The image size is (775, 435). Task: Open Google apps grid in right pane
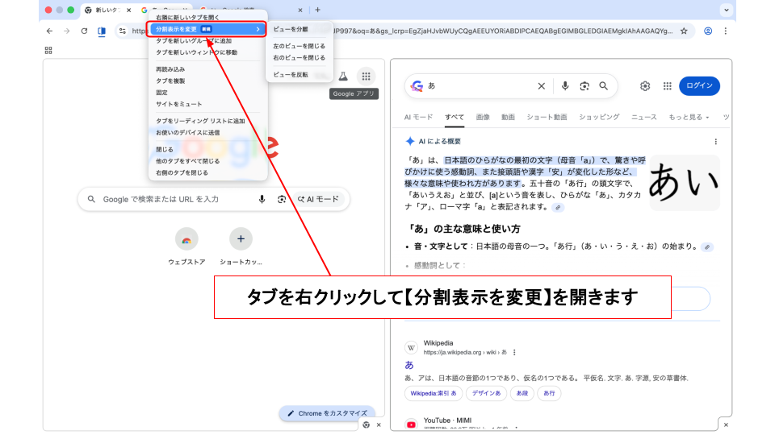pyautogui.click(x=668, y=86)
